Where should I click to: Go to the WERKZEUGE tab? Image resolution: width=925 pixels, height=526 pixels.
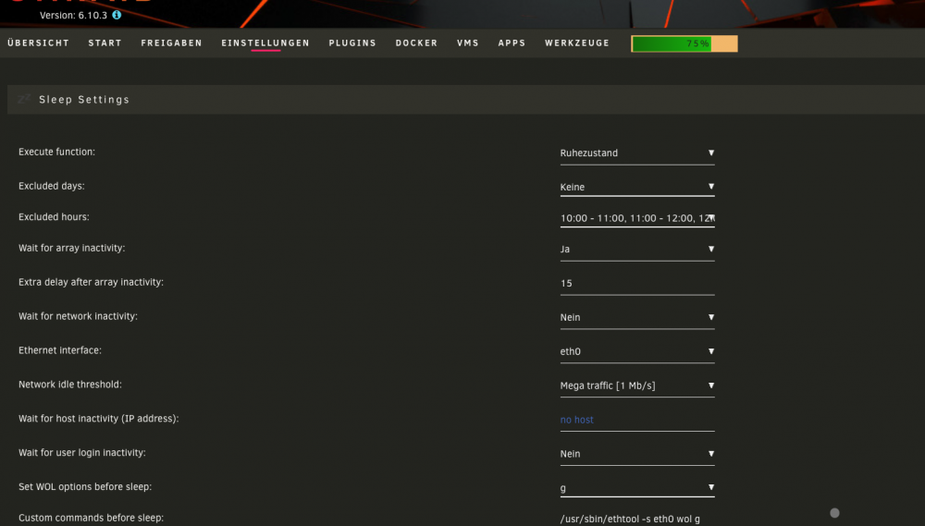click(x=577, y=43)
